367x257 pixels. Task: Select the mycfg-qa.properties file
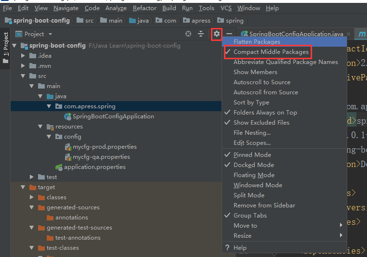click(101, 157)
